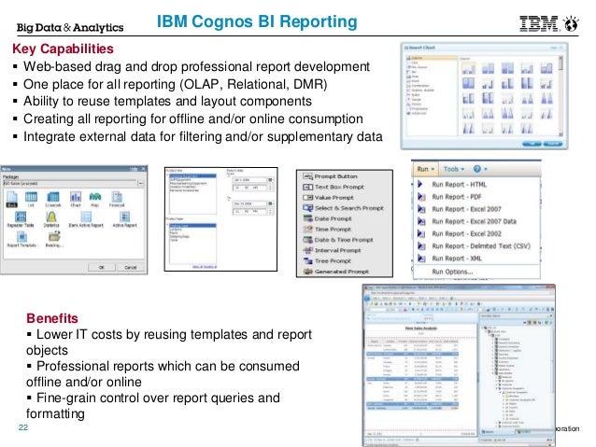Select highlighted Product type list entry
596x447 pixels.
click(x=192, y=226)
